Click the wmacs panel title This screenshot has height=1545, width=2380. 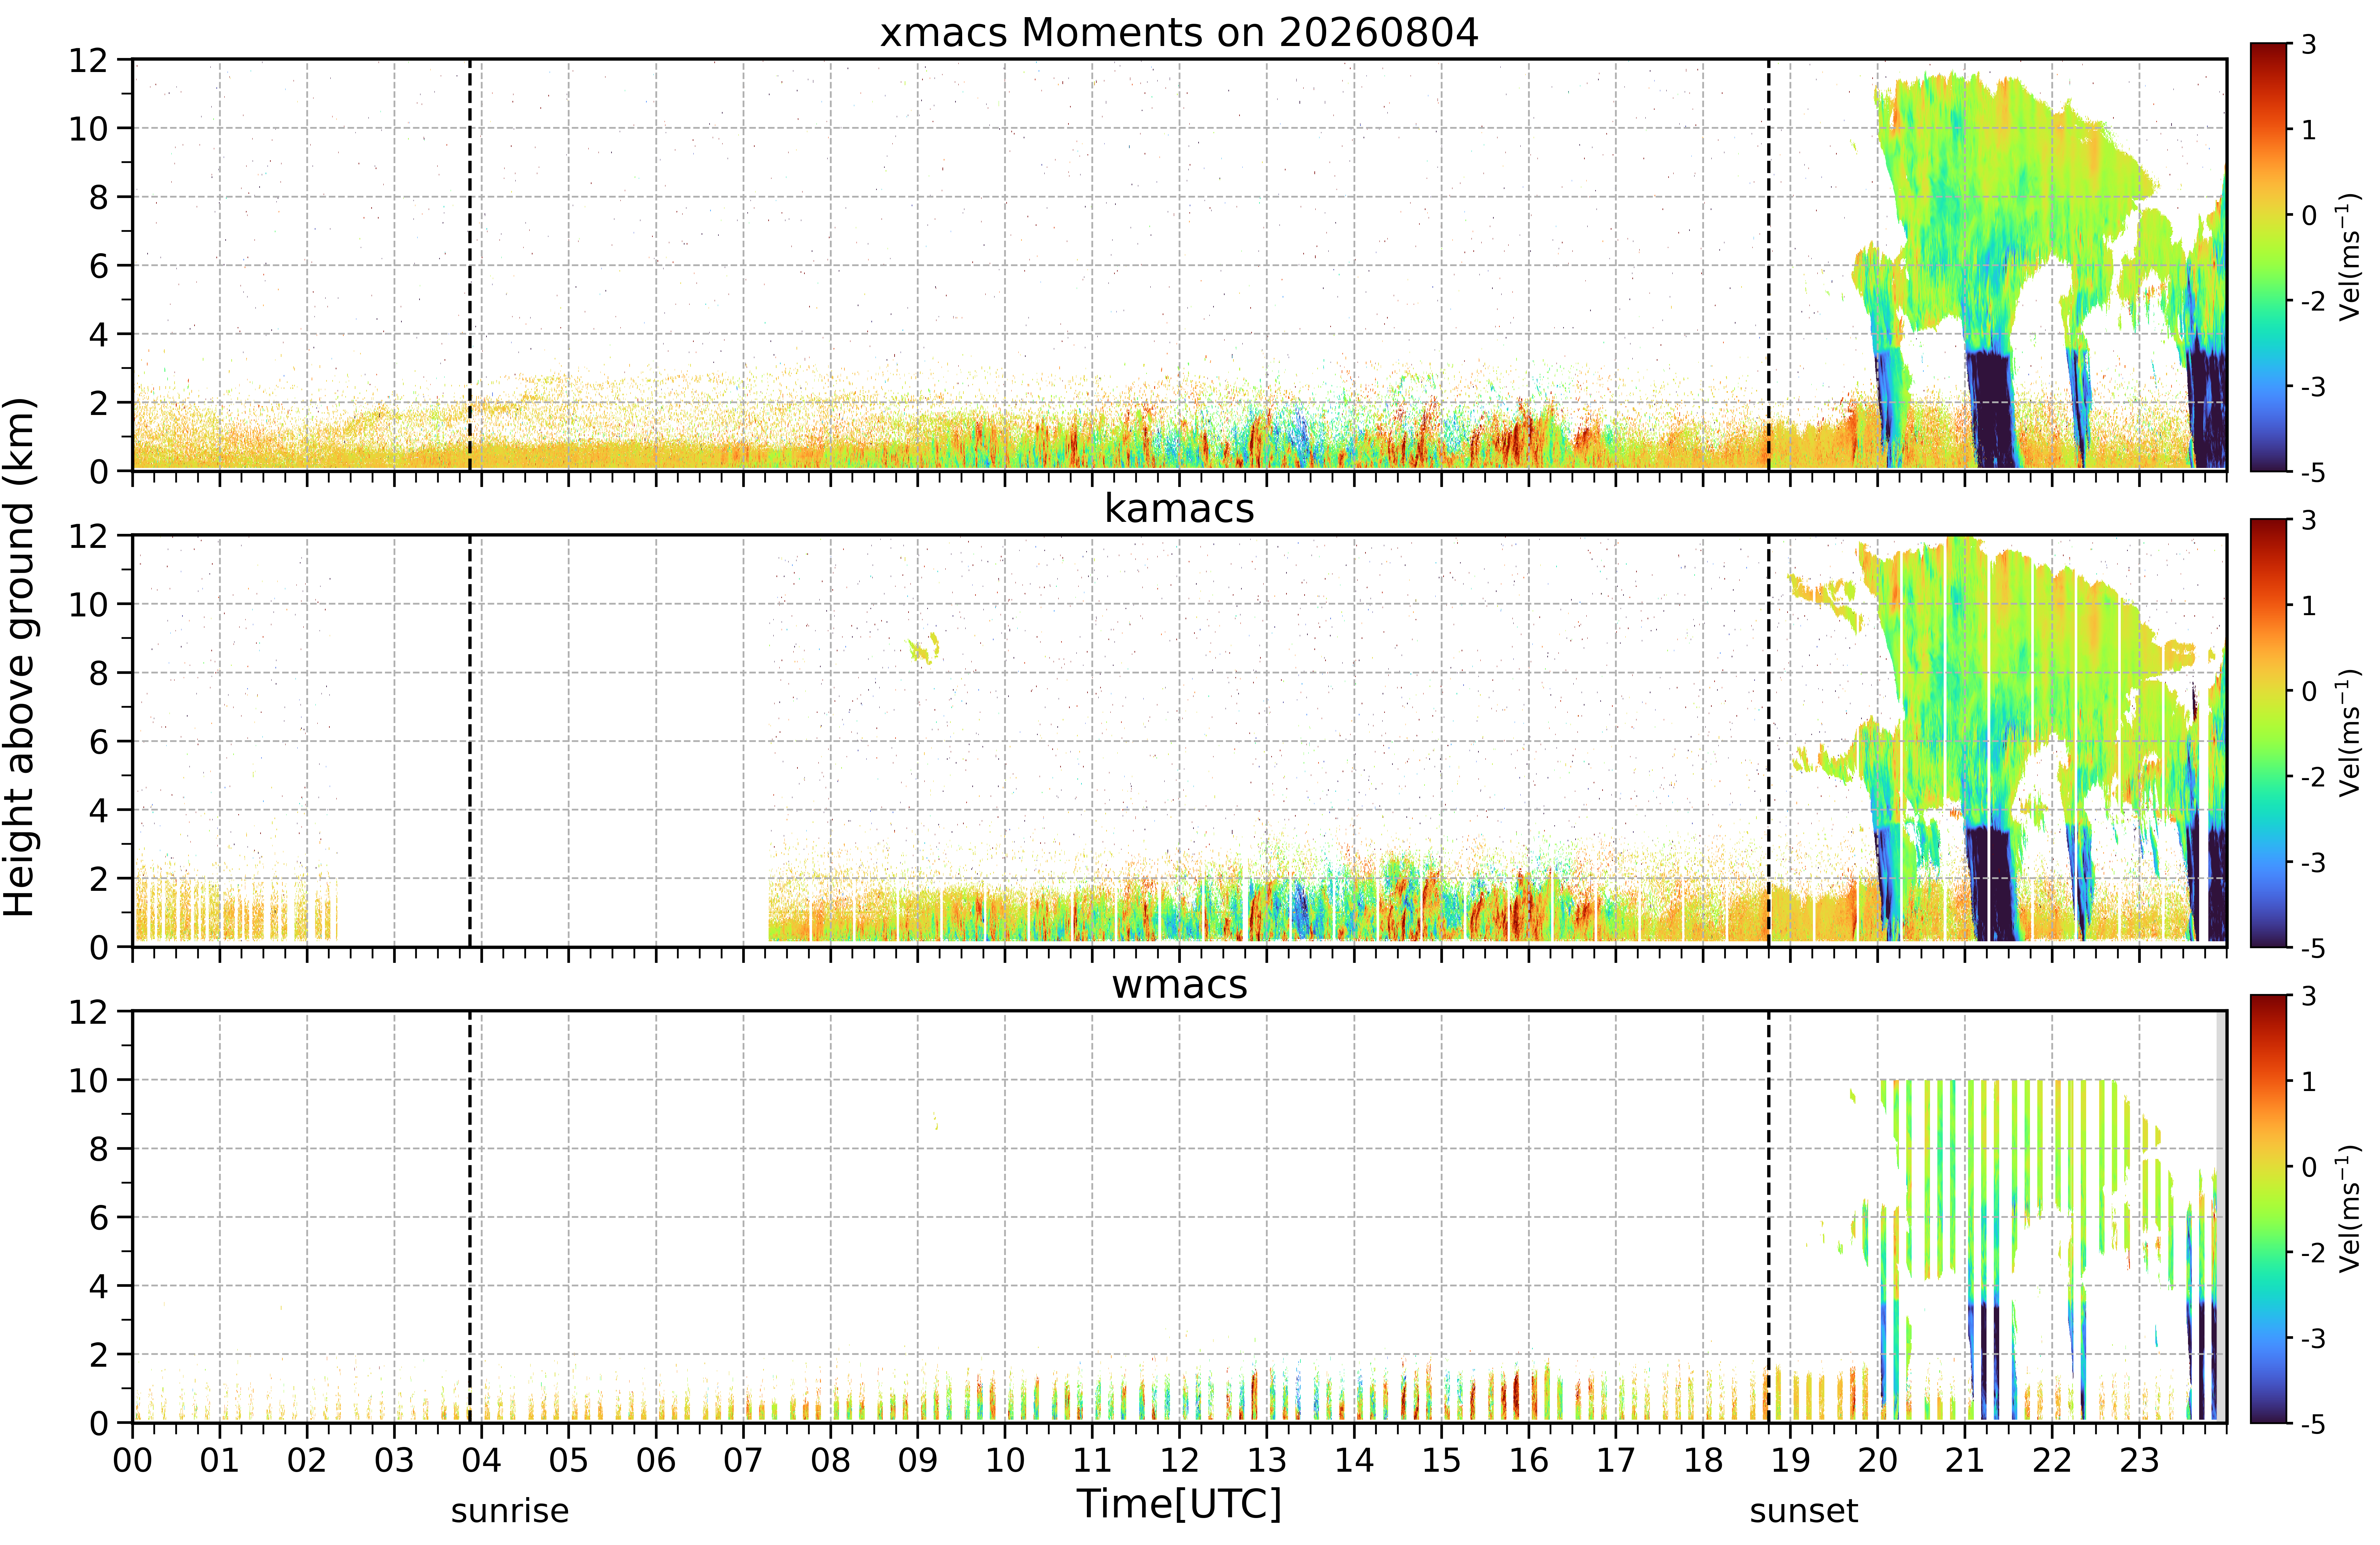[x=1179, y=985]
